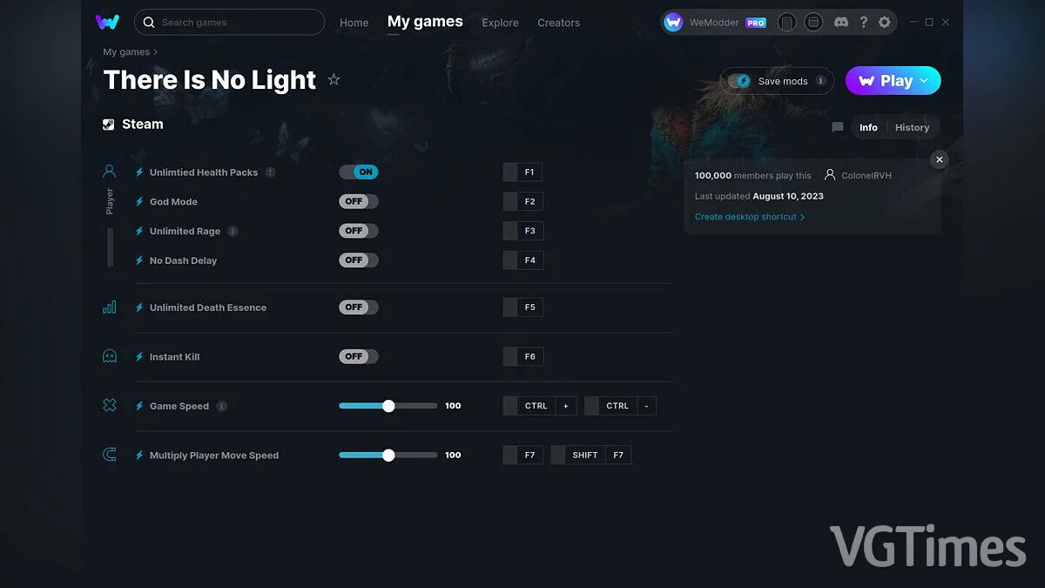Click the F4 hotkey for No Dash Delay

523,260
